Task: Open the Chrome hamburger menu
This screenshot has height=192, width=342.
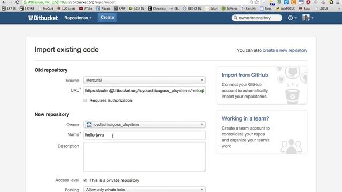Action: 338,2
